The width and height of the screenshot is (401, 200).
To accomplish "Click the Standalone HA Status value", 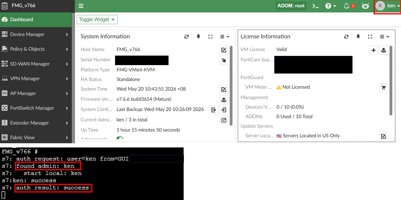I will coord(128,79).
